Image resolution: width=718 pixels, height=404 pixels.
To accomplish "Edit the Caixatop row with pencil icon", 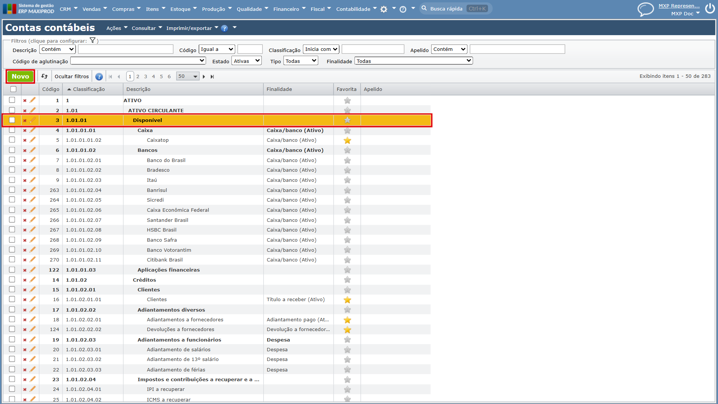I will click(x=33, y=140).
